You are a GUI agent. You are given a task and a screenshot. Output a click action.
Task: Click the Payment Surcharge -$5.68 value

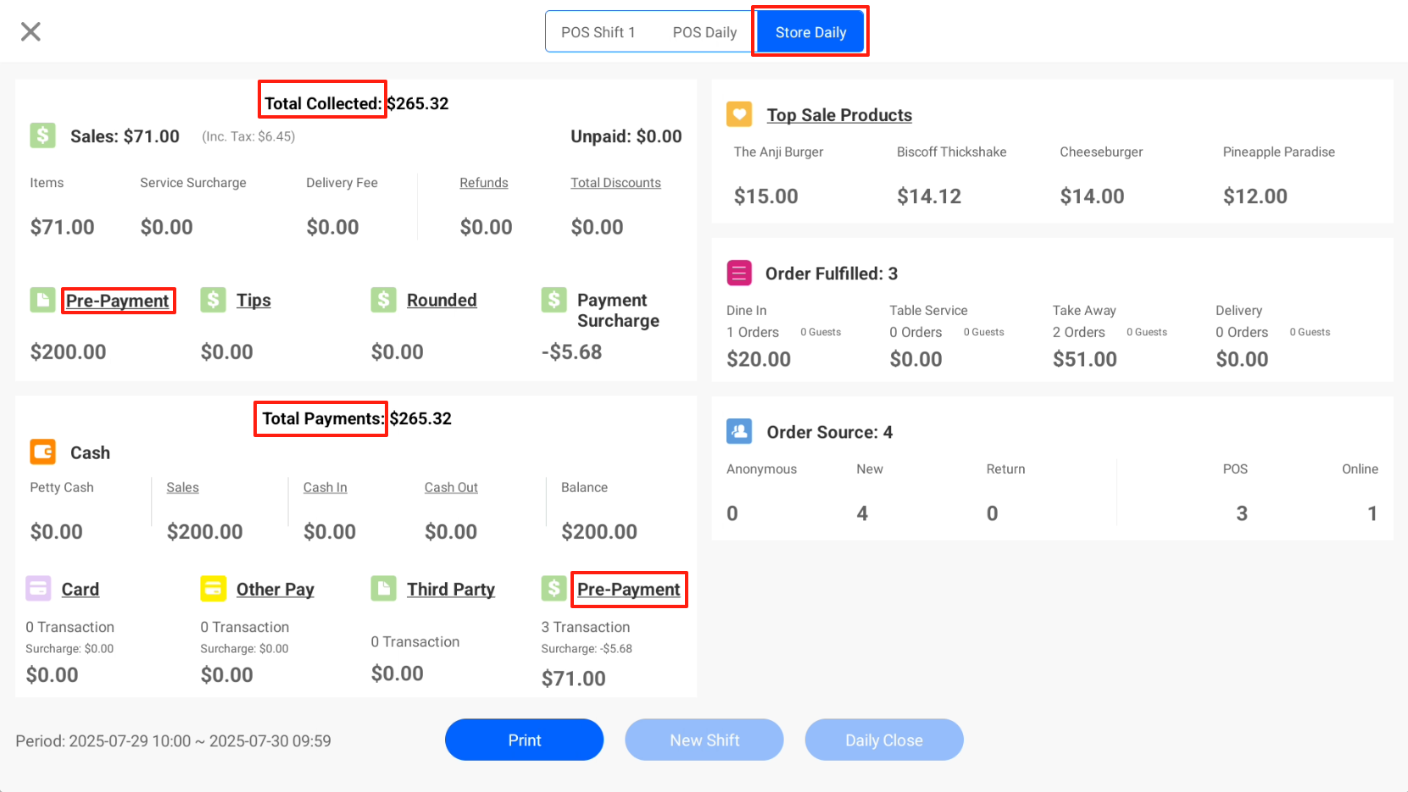572,352
